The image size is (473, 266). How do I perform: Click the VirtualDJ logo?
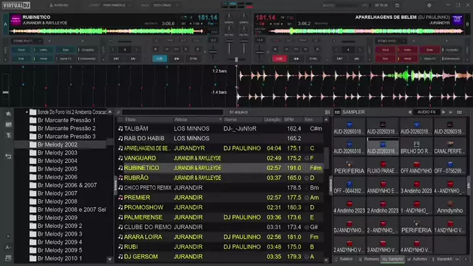pos(16,5)
